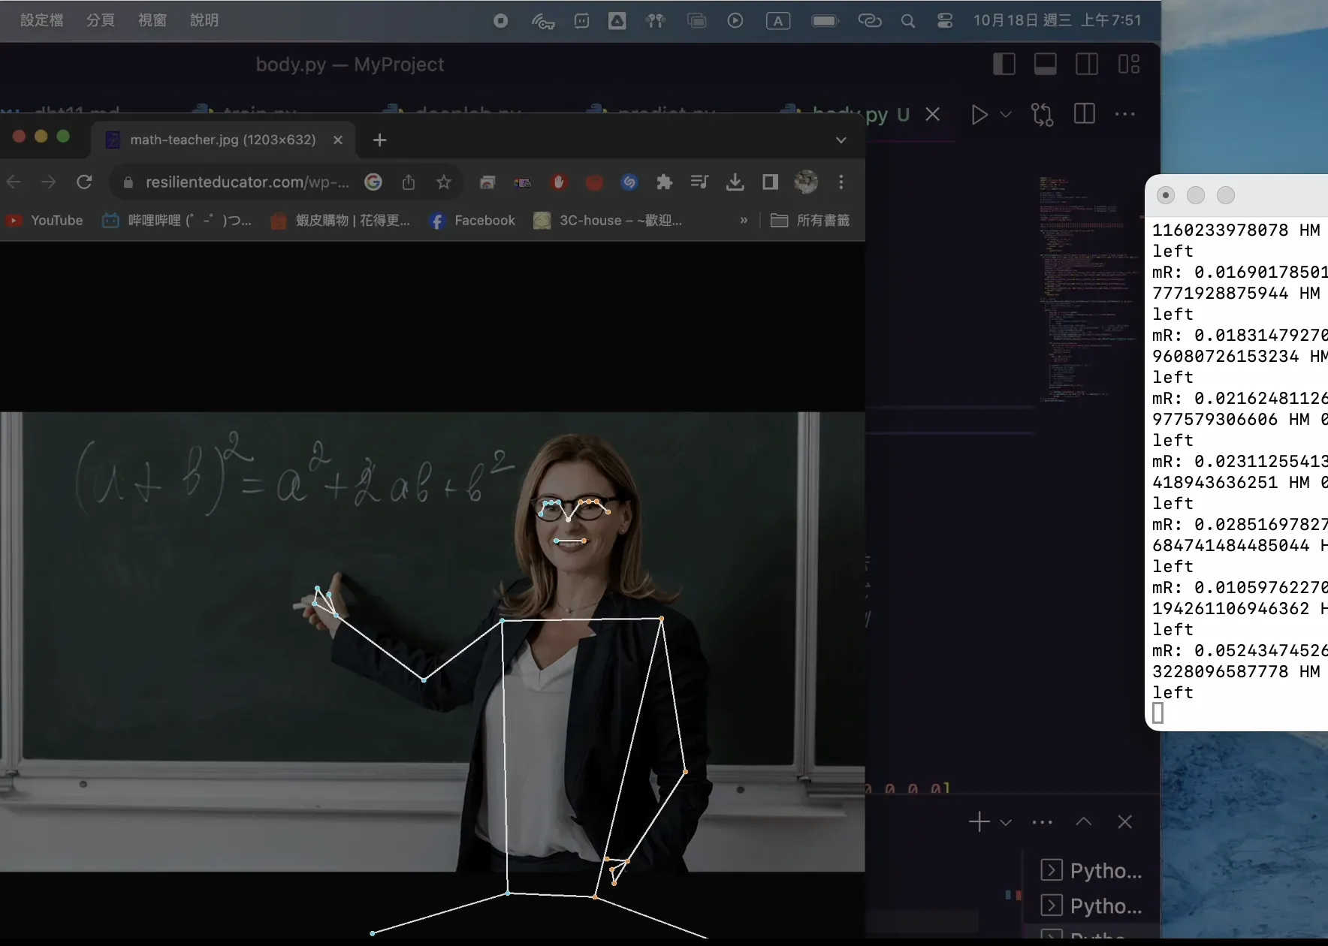
Task: Open source control changes icon in editor
Action: (x=1043, y=115)
